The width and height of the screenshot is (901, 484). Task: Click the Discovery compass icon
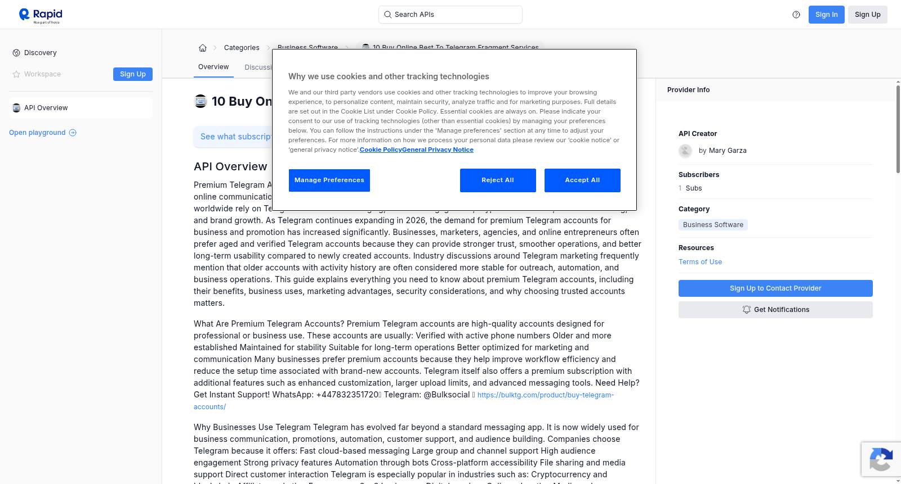(16, 53)
